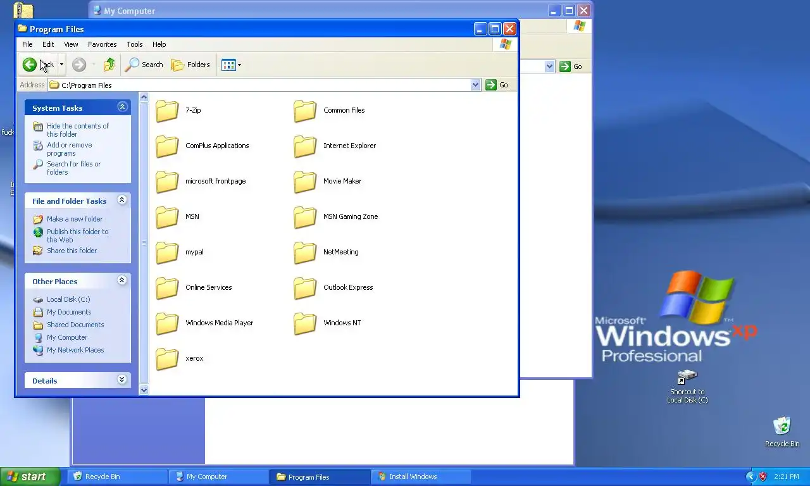810x486 pixels.
Task: Switch to Install Windows taskbar button
Action: tap(422, 477)
